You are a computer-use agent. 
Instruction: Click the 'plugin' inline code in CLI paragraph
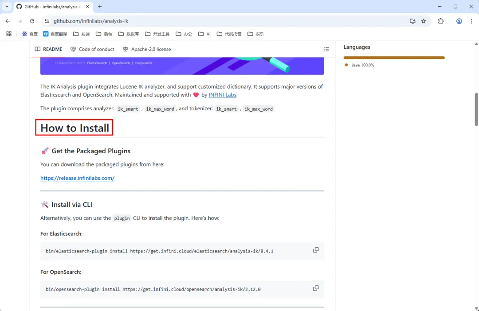(x=122, y=218)
